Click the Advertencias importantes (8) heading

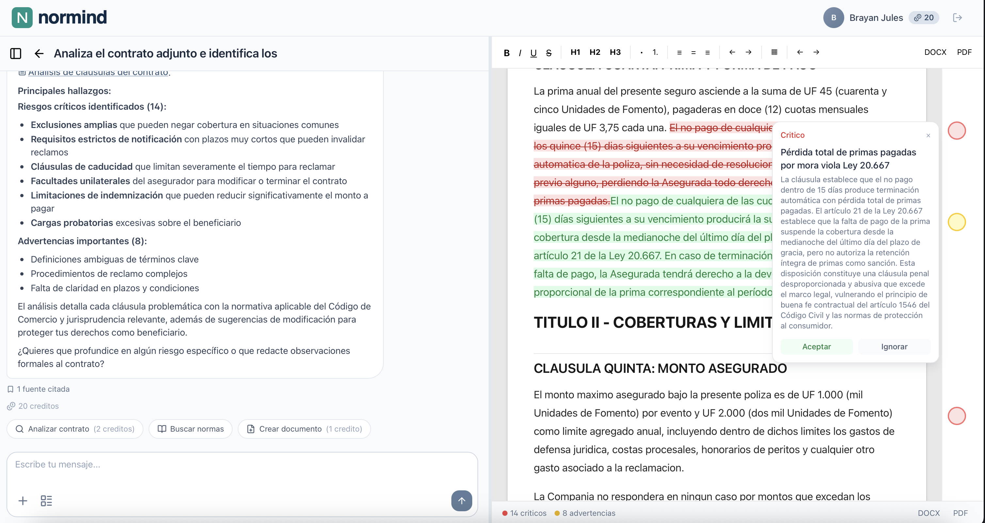click(82, 241)
